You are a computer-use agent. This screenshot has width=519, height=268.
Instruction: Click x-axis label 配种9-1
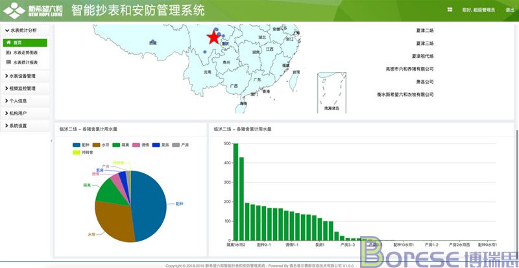(264, 245)
